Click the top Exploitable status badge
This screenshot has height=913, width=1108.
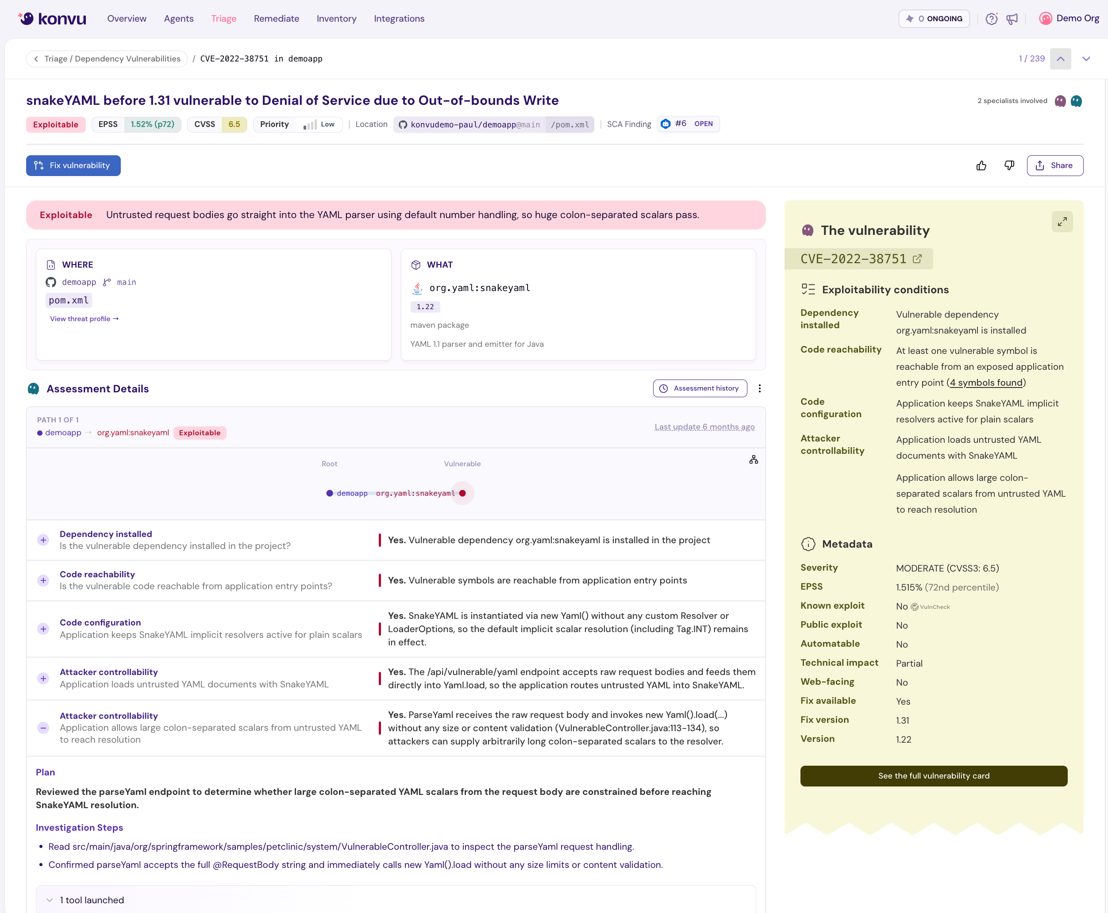[56, 125]
